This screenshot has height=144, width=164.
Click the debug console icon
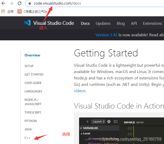116,122
